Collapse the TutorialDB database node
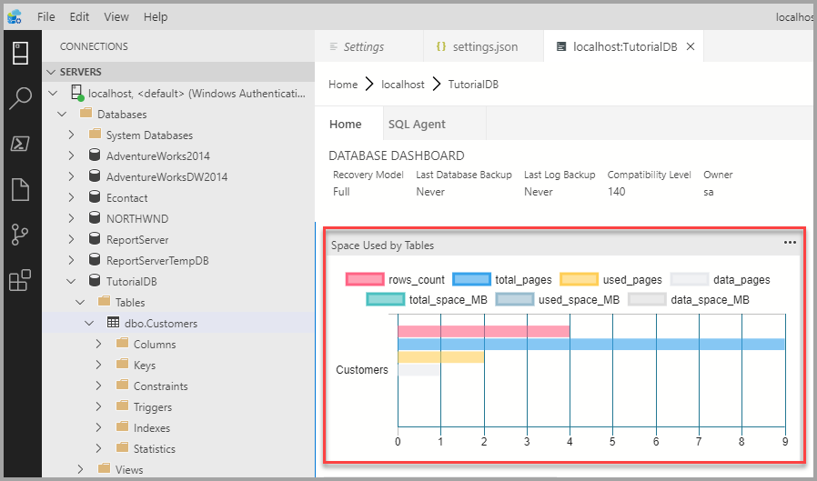The image size is (817, 481). pos(72,281)
